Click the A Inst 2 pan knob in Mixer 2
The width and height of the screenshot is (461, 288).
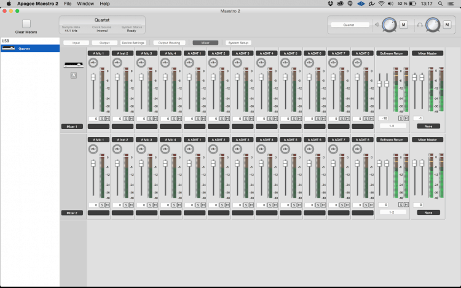coord(117,149)
